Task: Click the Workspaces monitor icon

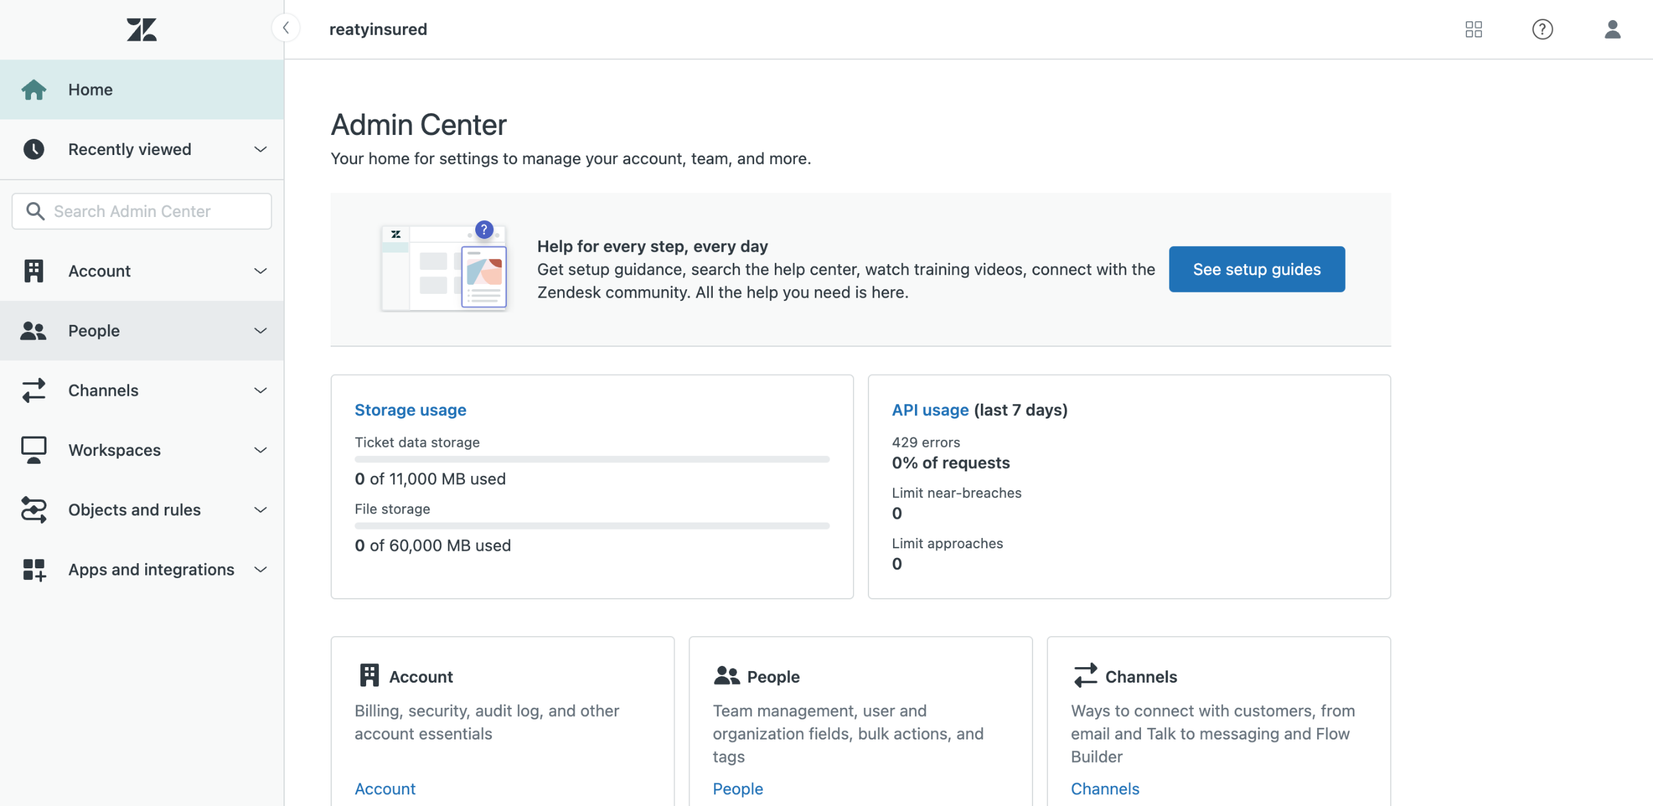Action: point(34,450)
